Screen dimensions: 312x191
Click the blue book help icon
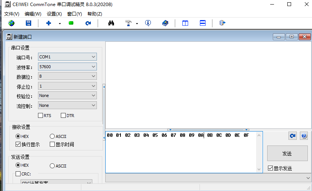[165, 23]
